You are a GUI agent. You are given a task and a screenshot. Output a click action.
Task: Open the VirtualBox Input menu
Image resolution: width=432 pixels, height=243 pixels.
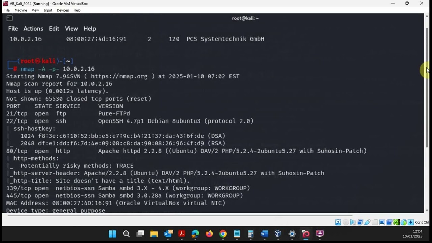[x=48, y=10]
